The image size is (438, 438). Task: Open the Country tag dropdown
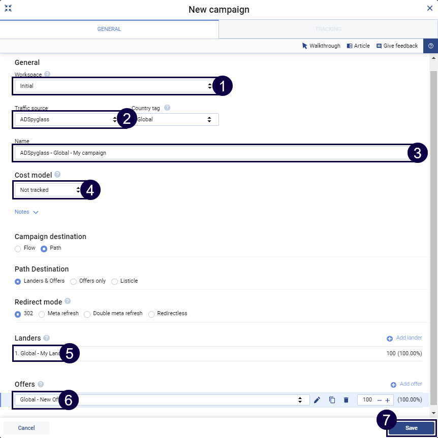tap(175, 120)
